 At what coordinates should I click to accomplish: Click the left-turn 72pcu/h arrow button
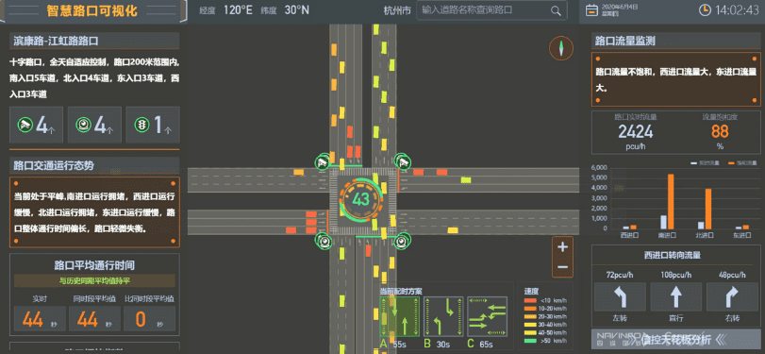click(x=620, y=296)
